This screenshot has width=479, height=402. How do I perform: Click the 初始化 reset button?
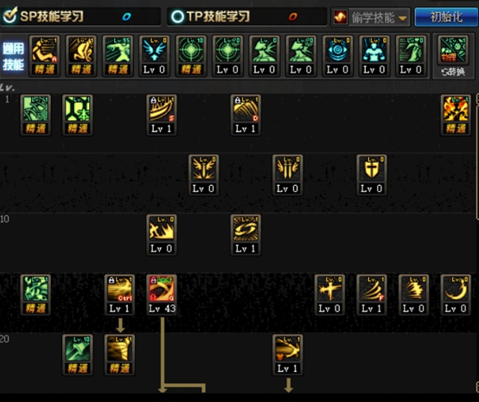click(446, 17)
